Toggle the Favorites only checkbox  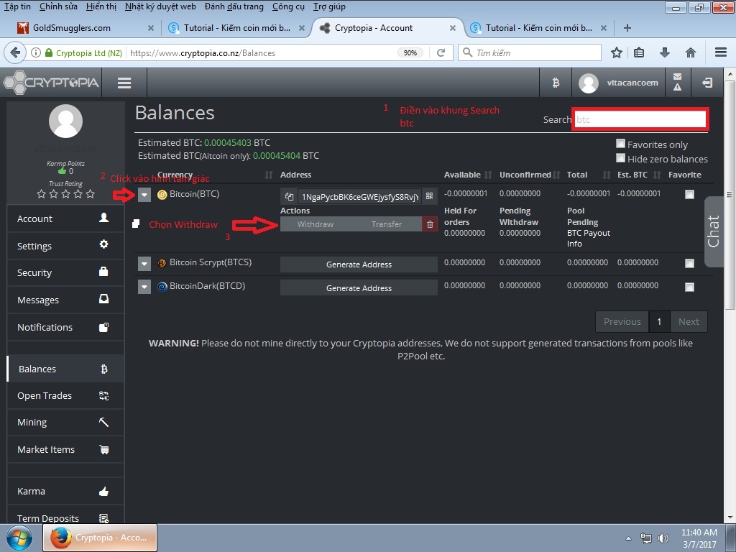click(x=620, y=144)
